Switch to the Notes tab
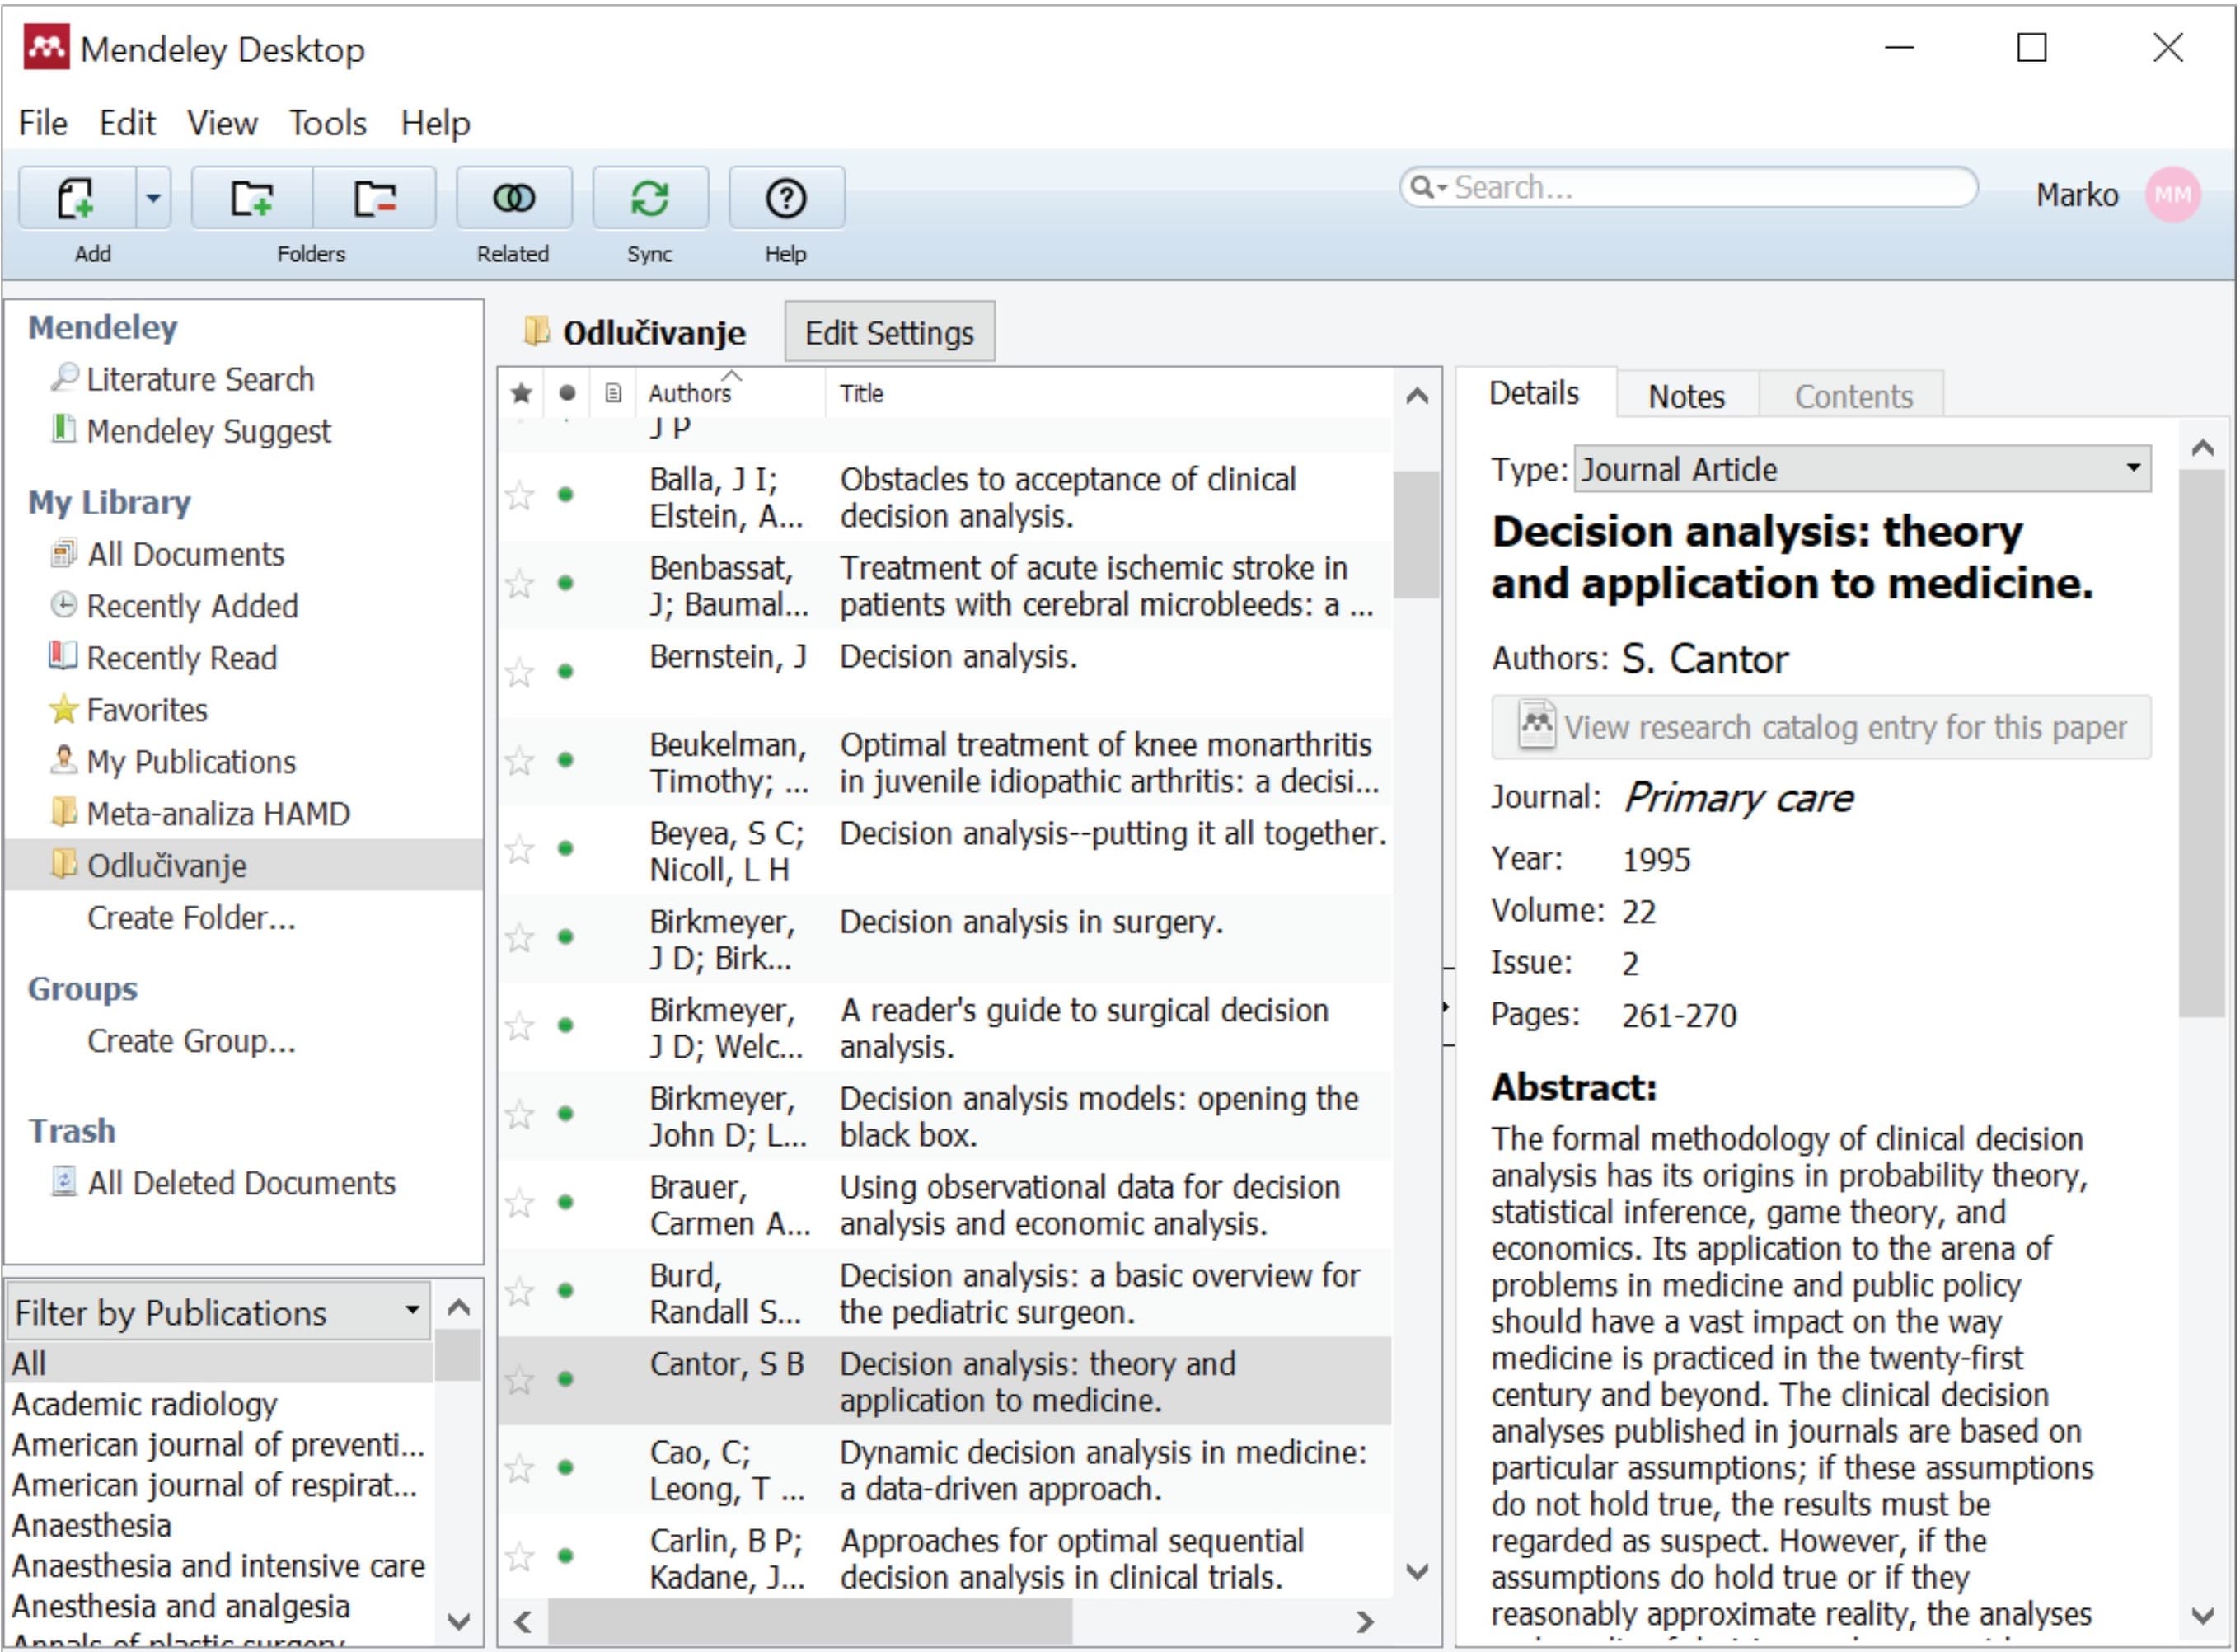Screen dimensions: 2240x1652 [x=1686, y=396]
